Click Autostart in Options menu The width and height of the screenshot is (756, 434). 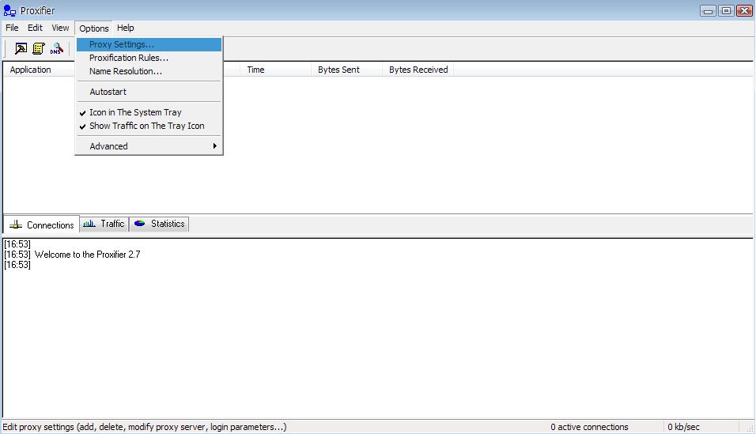[x=149, y=92]
